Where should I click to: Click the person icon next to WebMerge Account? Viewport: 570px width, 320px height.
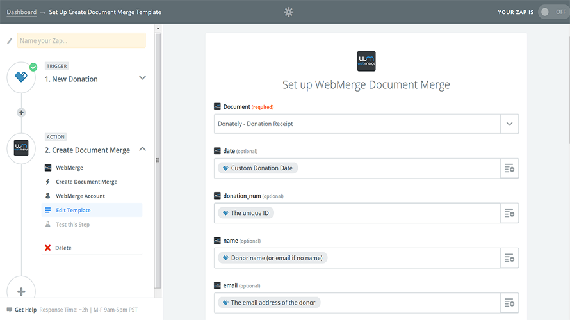[x=47, y=196]
